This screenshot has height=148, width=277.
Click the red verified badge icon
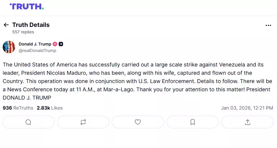[x=55, y=44]
